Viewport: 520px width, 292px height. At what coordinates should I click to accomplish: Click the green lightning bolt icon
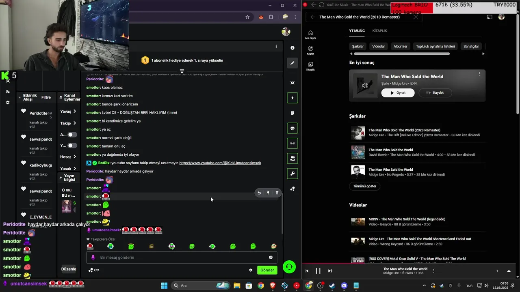(292, 98)
